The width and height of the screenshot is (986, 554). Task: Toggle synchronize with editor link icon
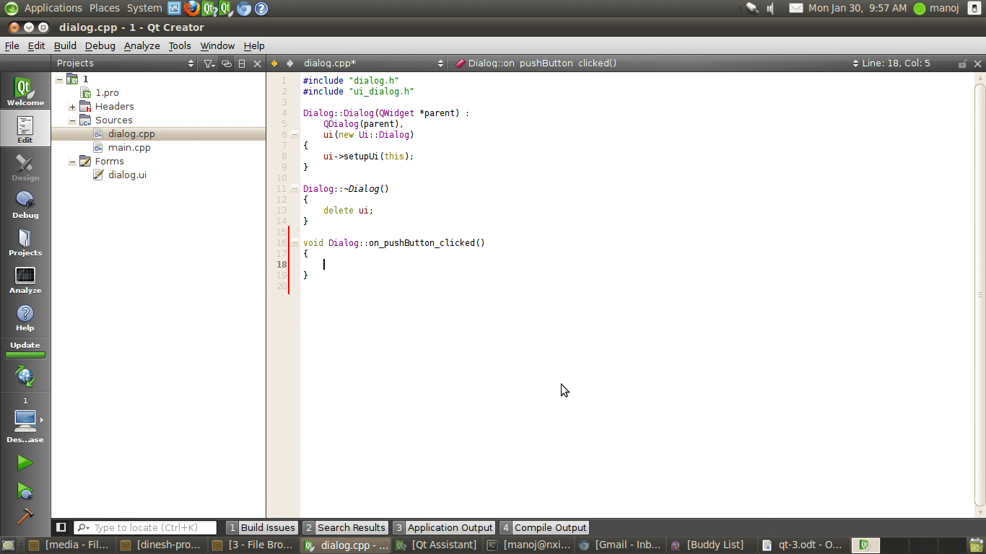coord(226,63)
